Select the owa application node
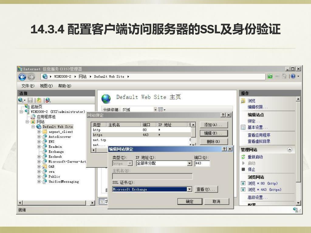This screenshot has height=233, width=311. 52,172
